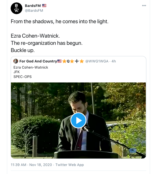Open For God And Country profile name
The image size is (157, 174).
tap(38, 61)
